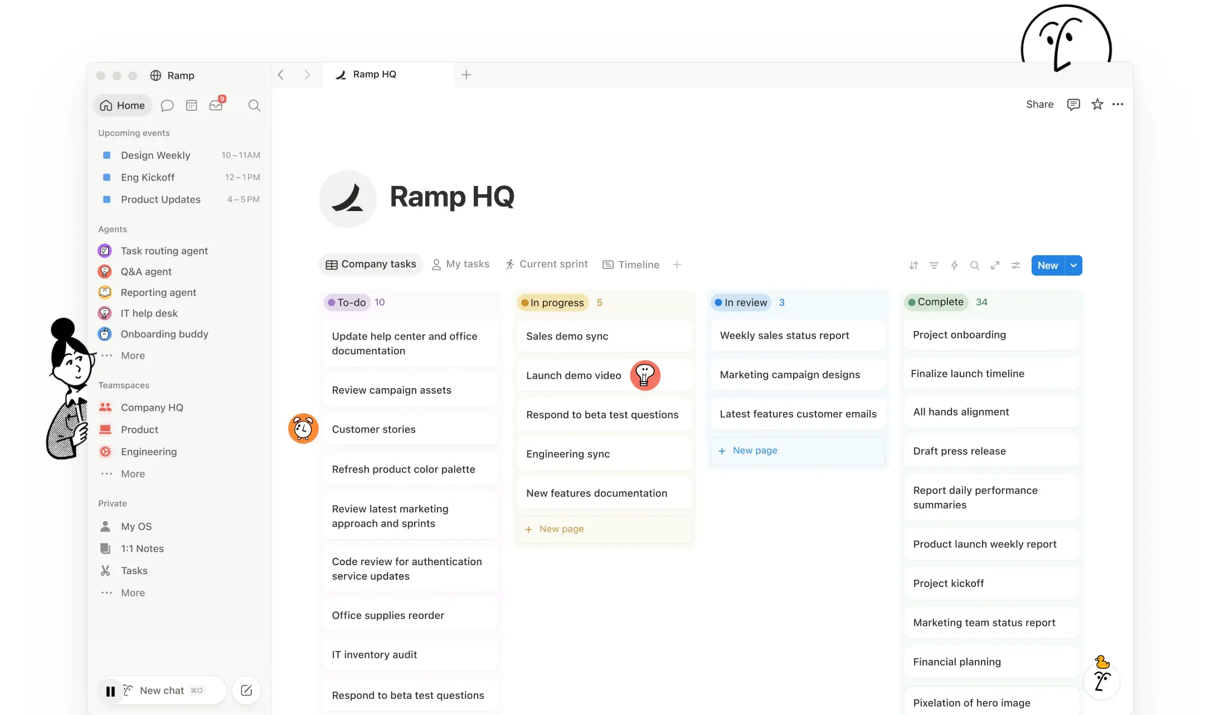The height and width of the screenshot is (715, 1215).
Task: Open the inbox icon with notification badge
Action: (216, 104)
